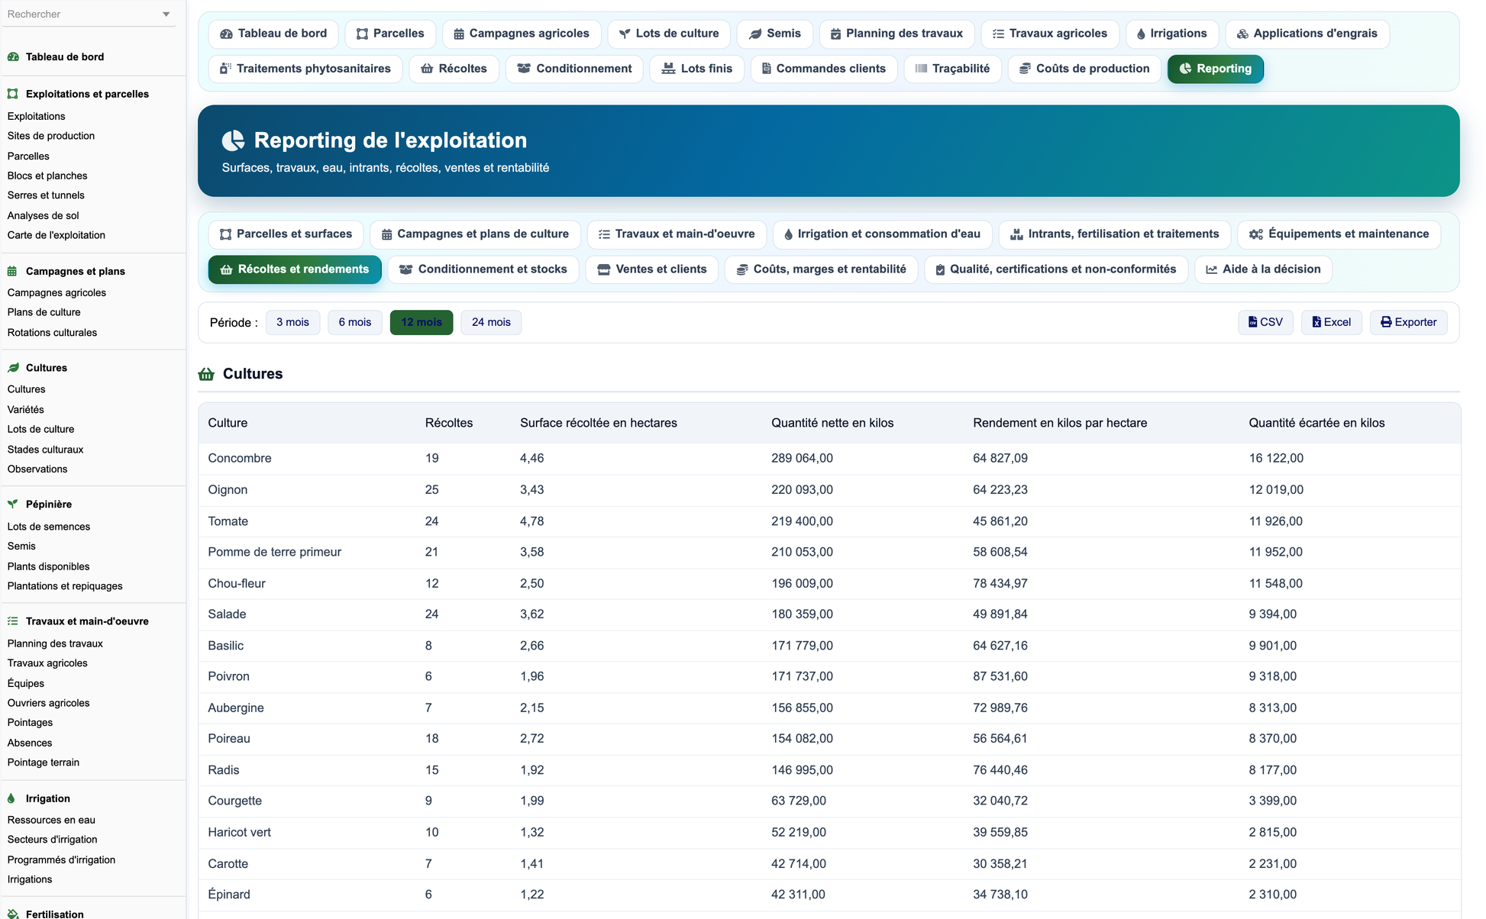This screenshot has height=919, width=1486.
Task: Click the Irrigation droplet icon in sidebar
Action: [11, 798]
